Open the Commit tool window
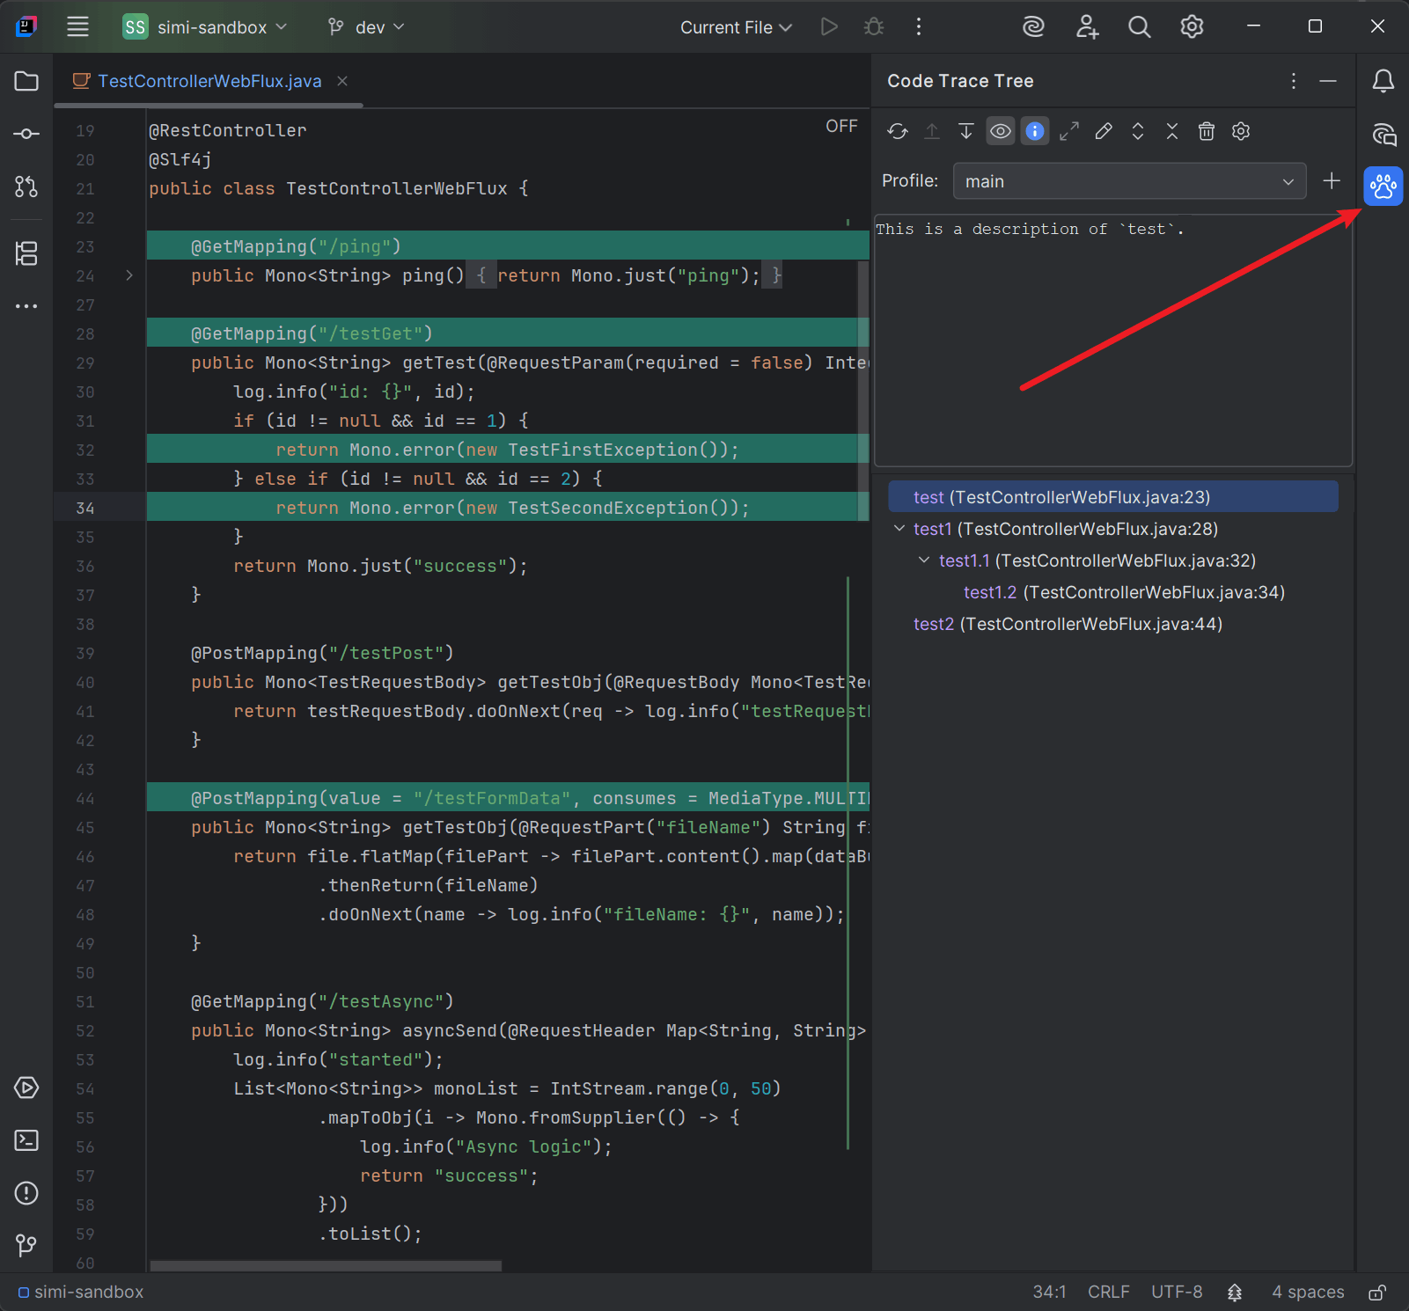This screenshot has width=1409, height=1311. point(26,134)
